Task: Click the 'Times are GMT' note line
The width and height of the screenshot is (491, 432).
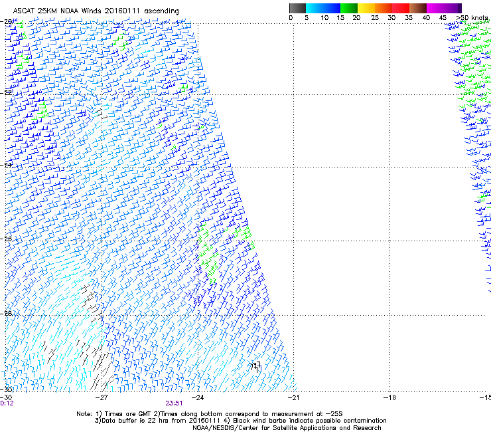Action: point(210,414)
